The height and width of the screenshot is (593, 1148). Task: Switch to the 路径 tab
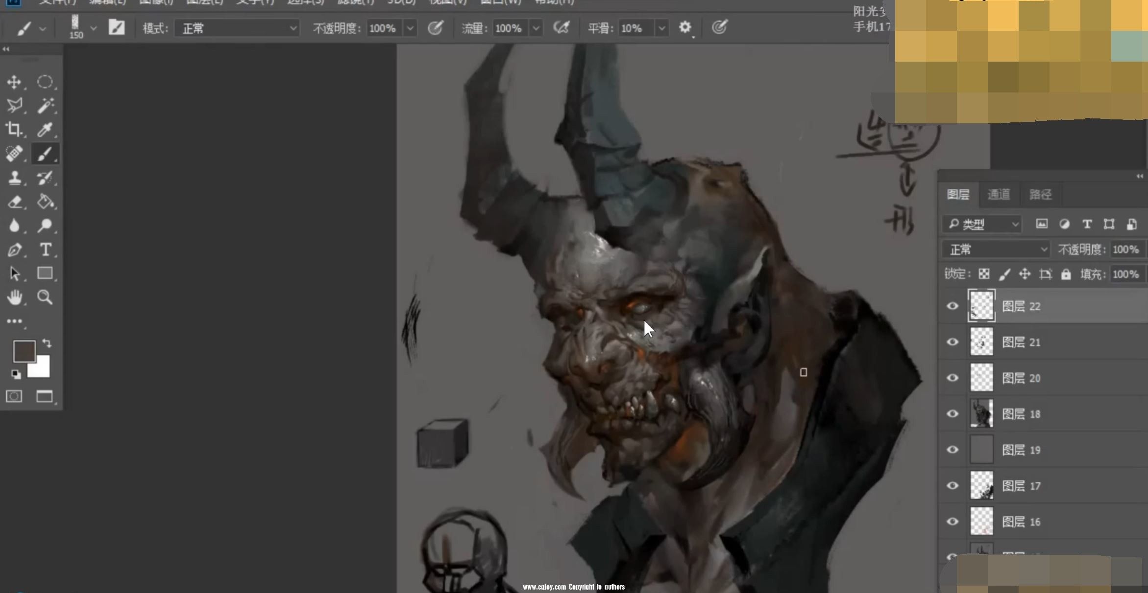(x=1040, y=195)
